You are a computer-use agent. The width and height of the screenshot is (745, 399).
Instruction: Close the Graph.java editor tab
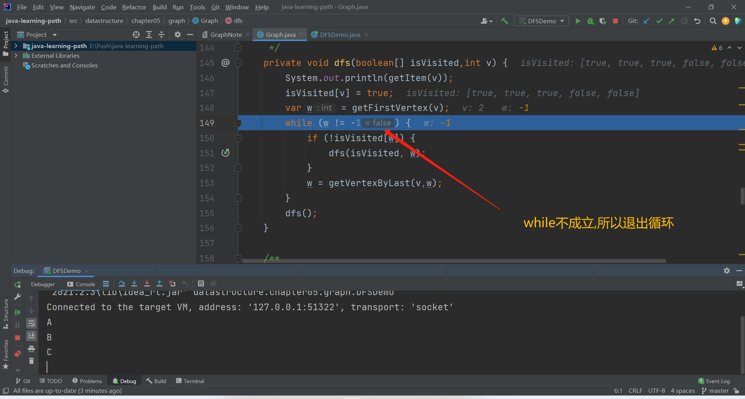coord(301,35)
